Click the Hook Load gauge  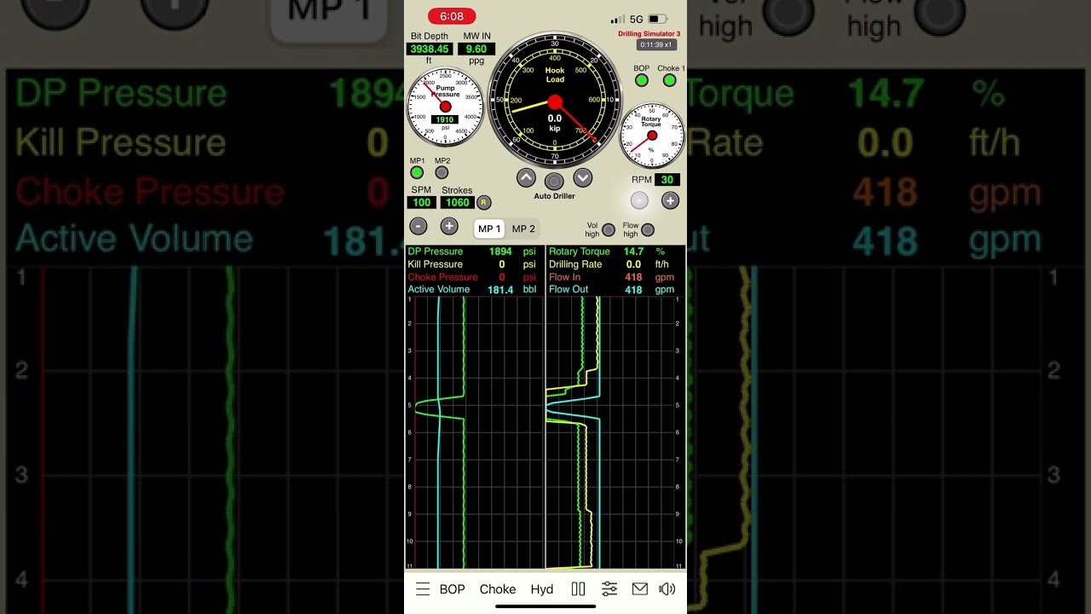[x=555, y=101]
